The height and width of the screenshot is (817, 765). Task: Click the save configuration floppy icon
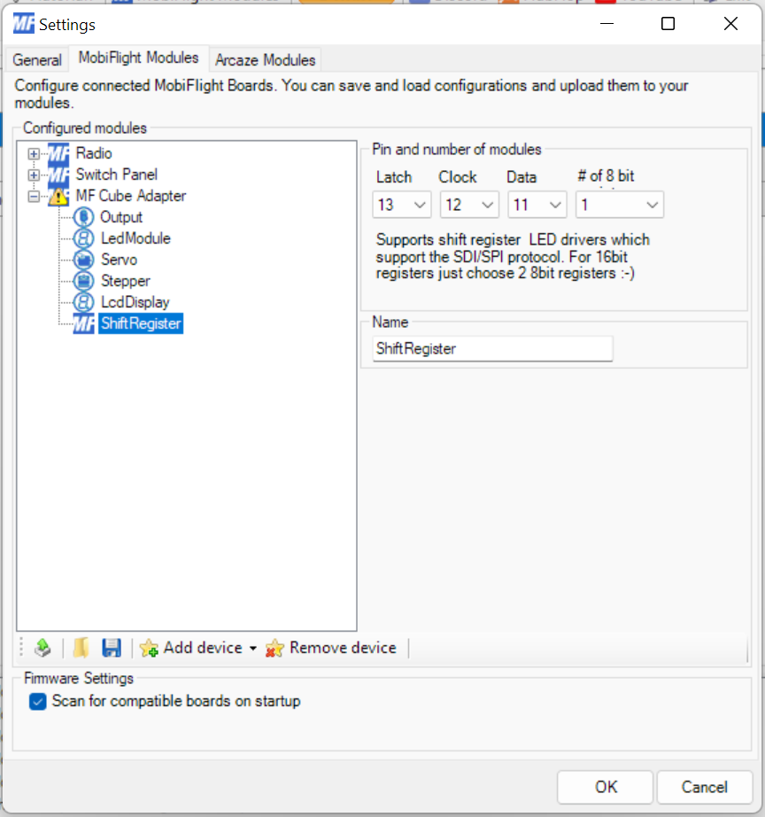112,648
